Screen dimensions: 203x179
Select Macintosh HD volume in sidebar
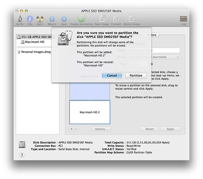(x=35, y=42)
